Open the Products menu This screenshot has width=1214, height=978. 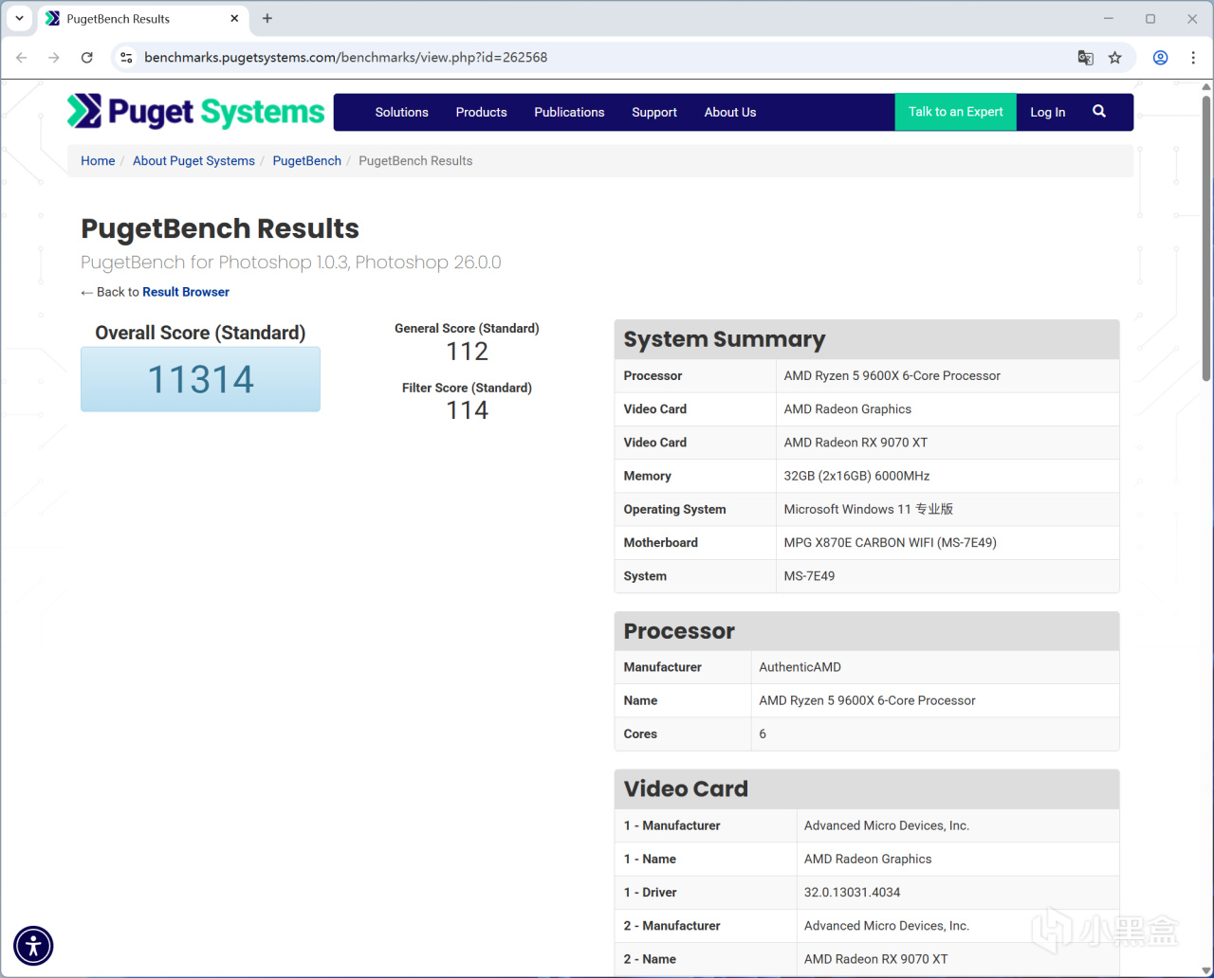(x=482, y=112)
